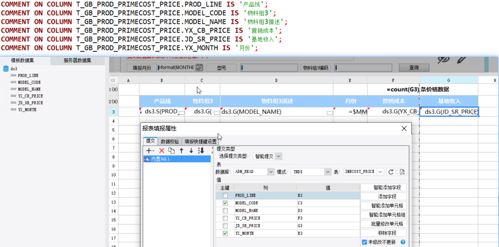Viewport: 499px width, 247px height.
Task: Click the pencil edit icon in parameter pane
Action: click(x=462, y=60)
